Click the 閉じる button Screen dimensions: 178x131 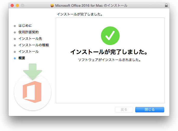tap(150, 110)
